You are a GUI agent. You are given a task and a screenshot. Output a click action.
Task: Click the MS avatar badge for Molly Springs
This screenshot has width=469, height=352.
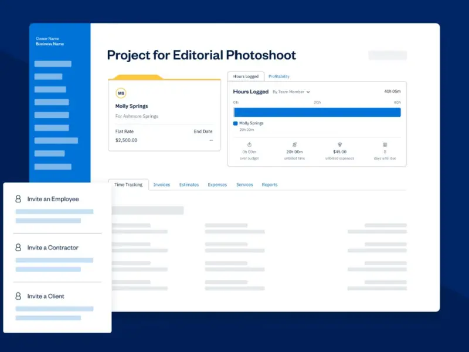click(x=121, y=93)
